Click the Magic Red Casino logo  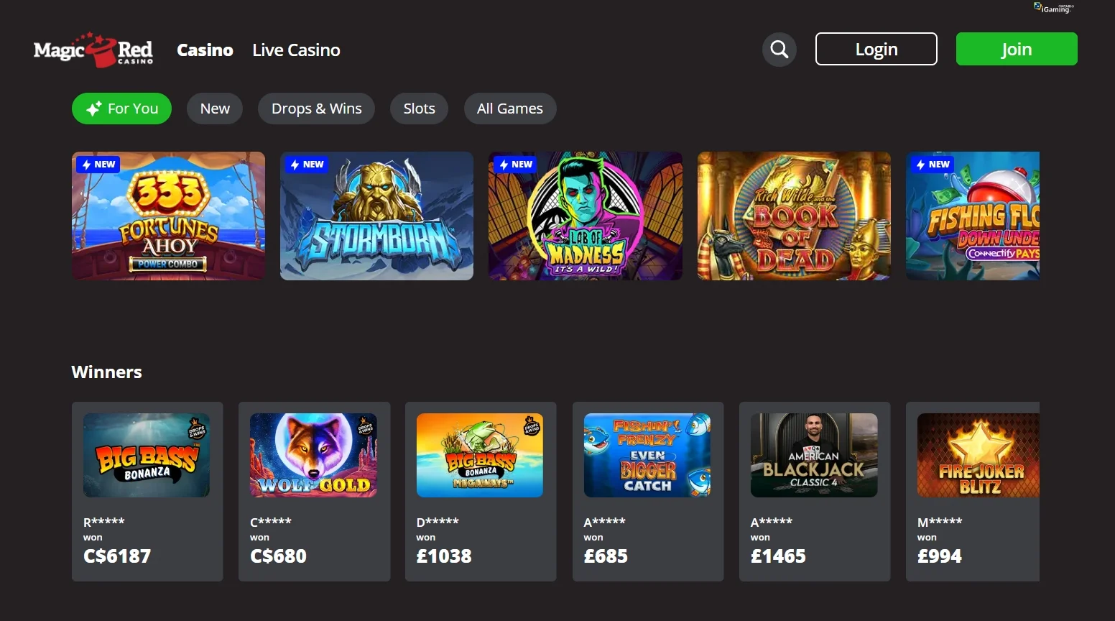pyautogui.click(x=93, y=50)
